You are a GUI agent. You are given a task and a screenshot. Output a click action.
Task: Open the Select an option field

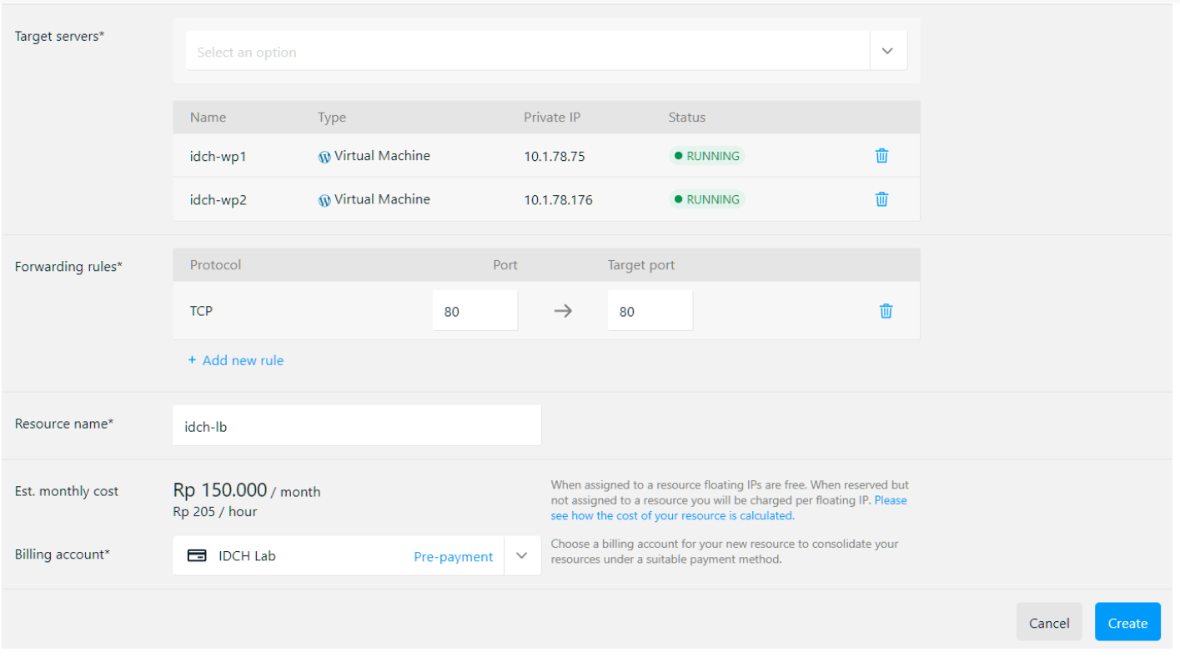pyautogui.click(x=527, y=52)
